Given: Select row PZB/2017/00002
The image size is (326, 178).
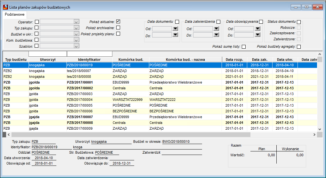Looking at the screenshot, I should (x=160, y=88).
